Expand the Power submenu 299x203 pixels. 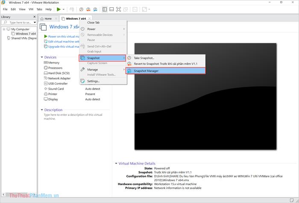(x=103, y=29)
